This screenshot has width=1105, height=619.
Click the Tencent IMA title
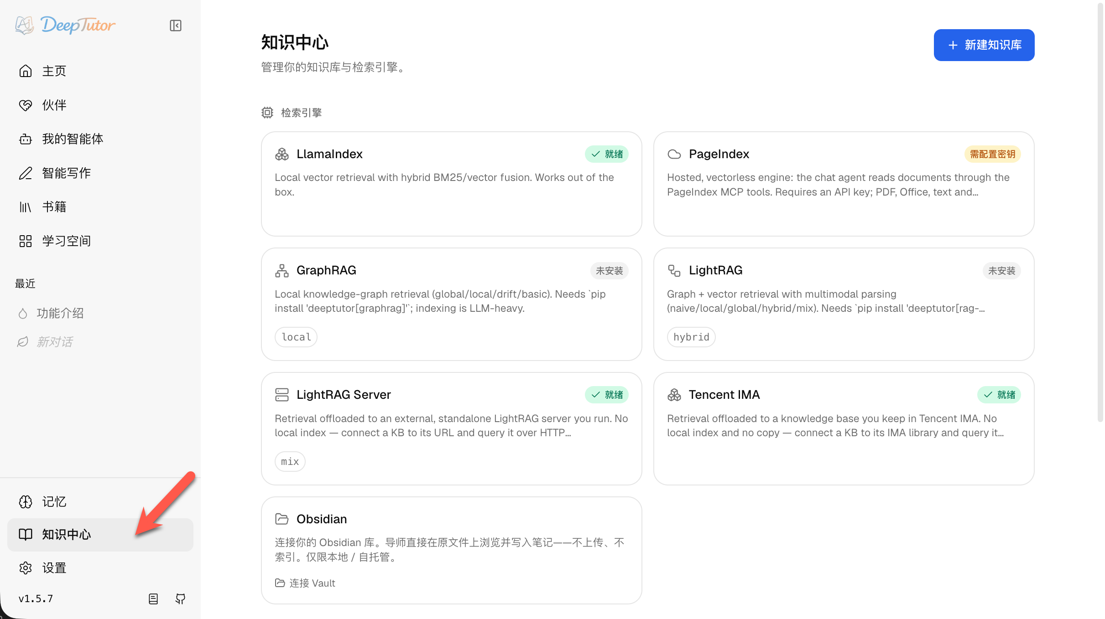coord(725,395)
